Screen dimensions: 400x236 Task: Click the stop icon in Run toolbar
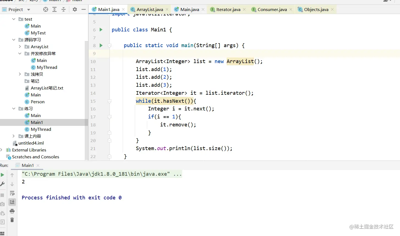tap(2, 195)
